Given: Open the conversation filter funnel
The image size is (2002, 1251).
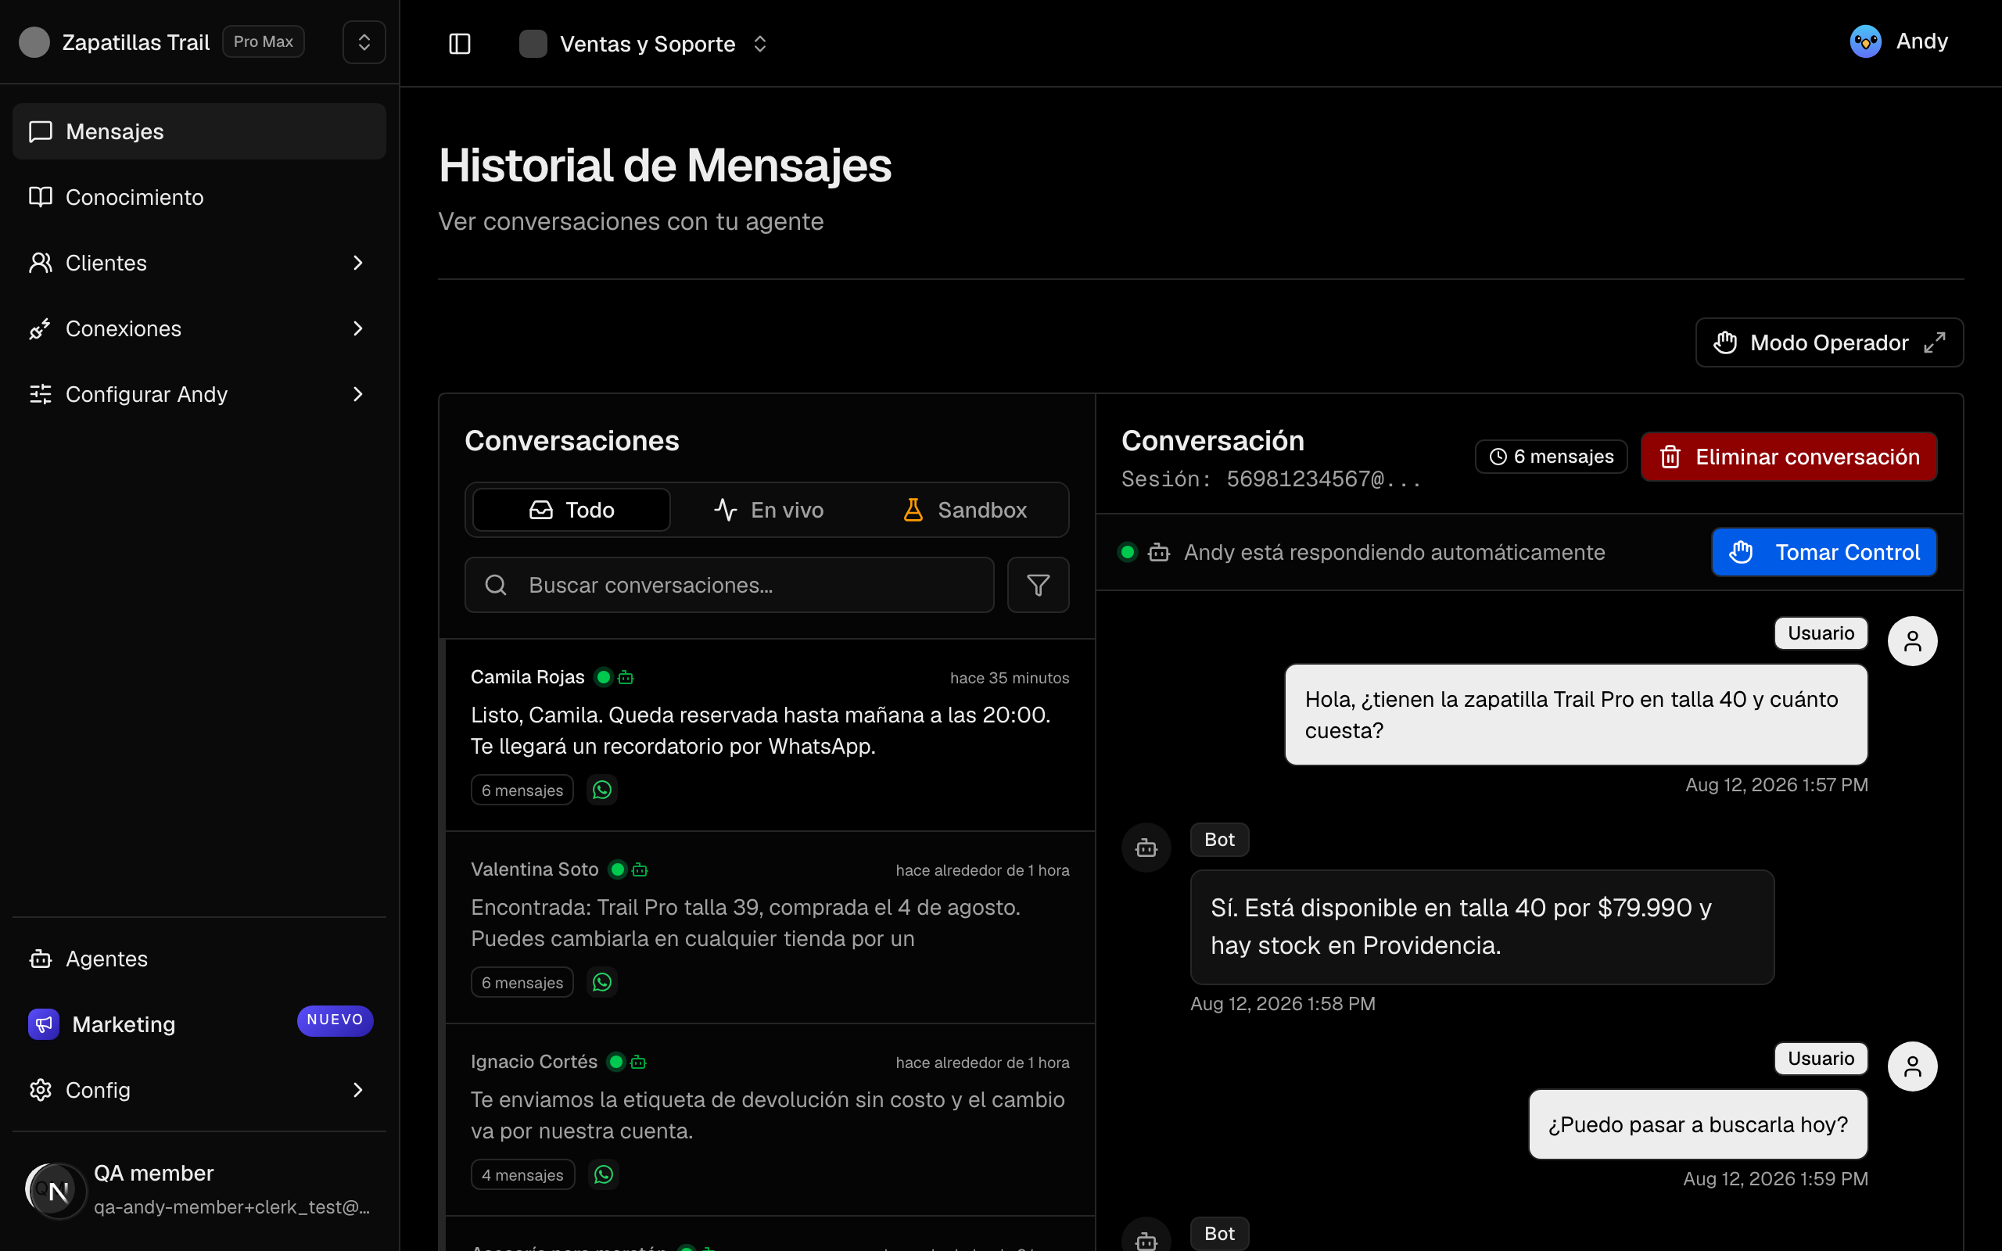Looking at the screenshot, I should pos(1039,585).
